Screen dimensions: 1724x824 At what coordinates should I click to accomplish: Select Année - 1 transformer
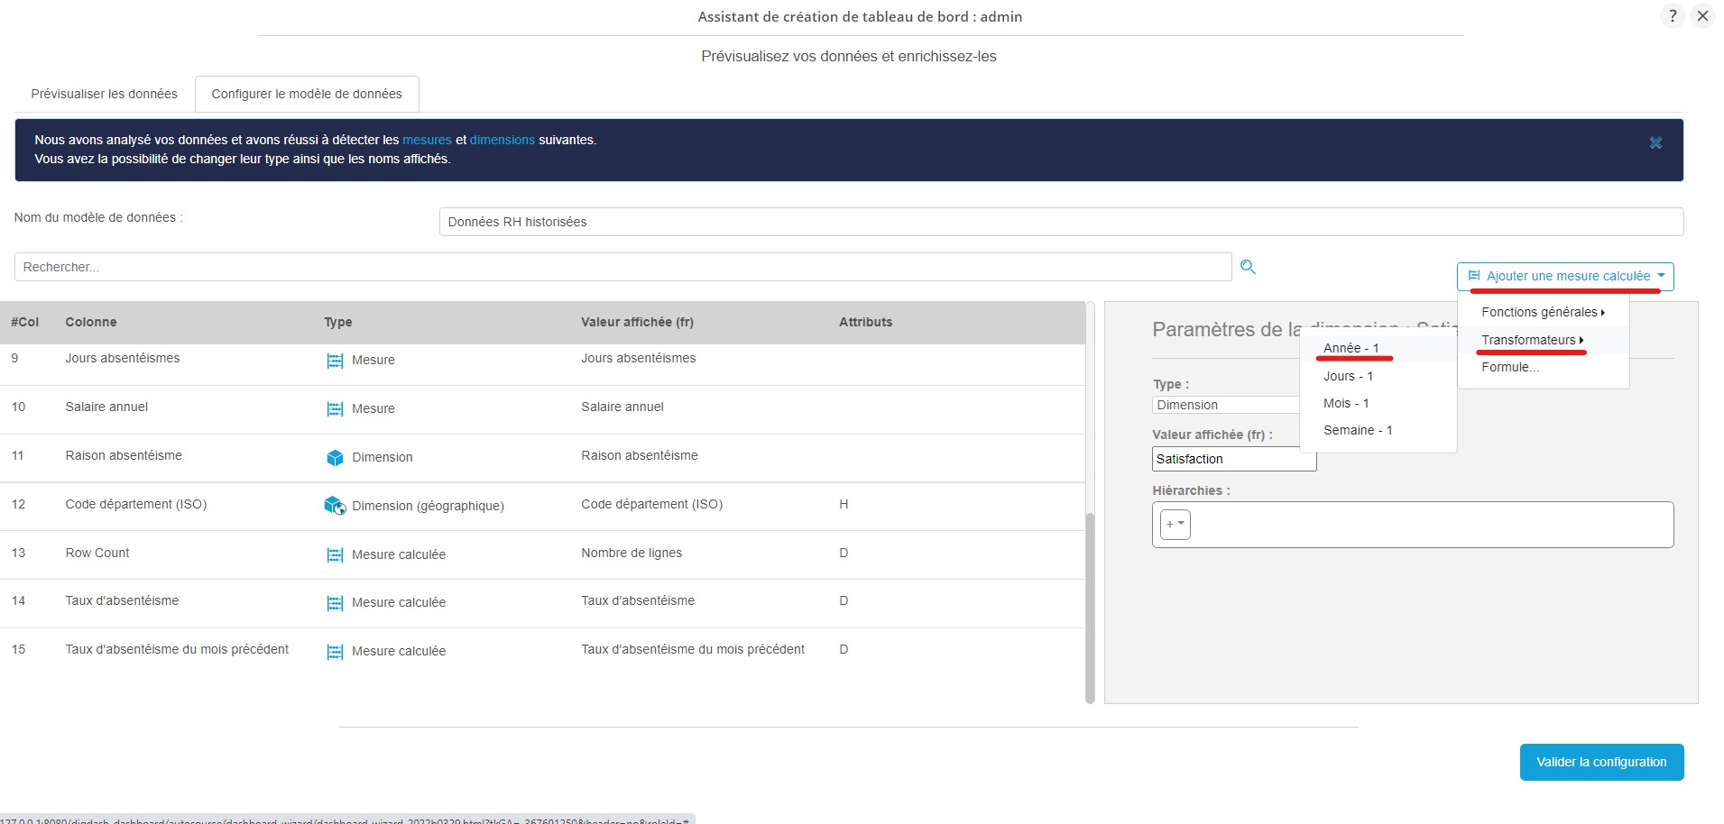[x=1351, y=348]
